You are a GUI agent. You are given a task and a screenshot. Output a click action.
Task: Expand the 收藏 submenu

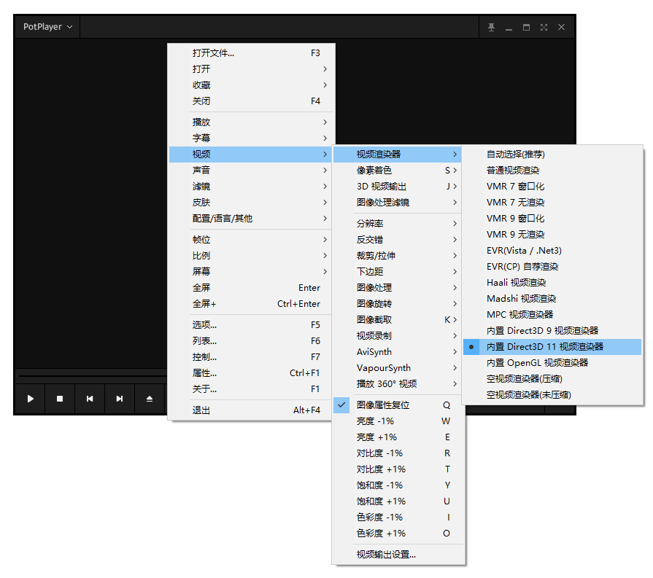pos(250,85)
